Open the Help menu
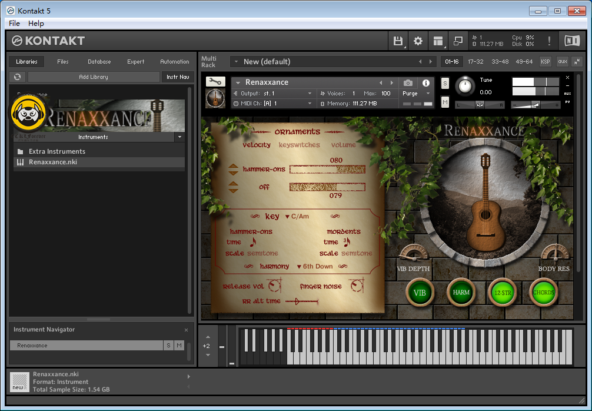This screenshot has height=411, width=592. point(36,24)
